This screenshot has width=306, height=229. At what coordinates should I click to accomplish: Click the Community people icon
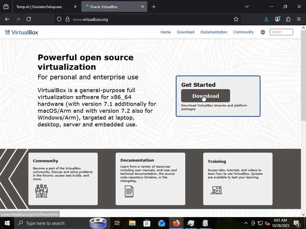(x=42, y=191)
